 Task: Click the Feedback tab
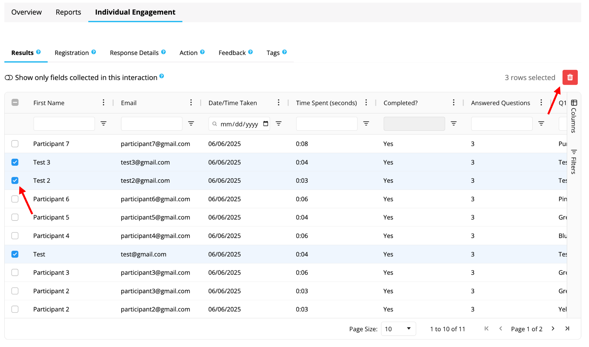coord(232,53)
